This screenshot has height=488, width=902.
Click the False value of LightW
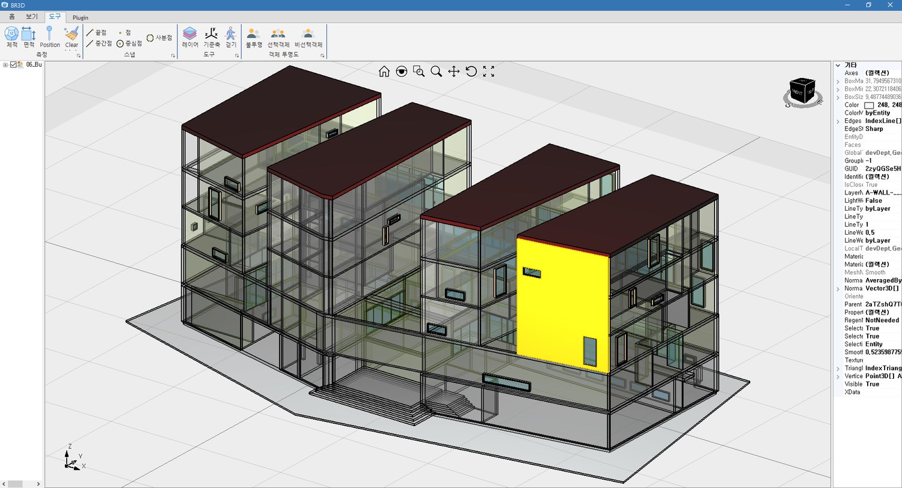[874, 201]
